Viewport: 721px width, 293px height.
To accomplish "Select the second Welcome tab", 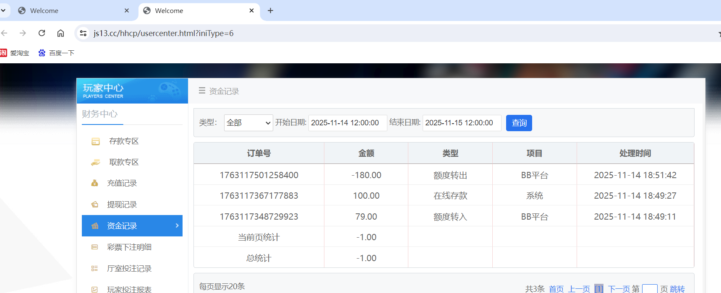I will click(x=198, y=10).
